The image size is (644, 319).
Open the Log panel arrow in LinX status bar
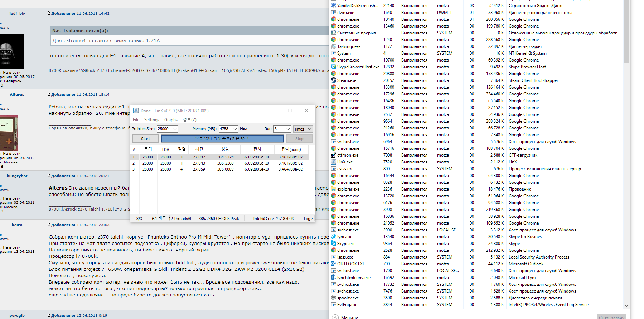tap(308, 219)
